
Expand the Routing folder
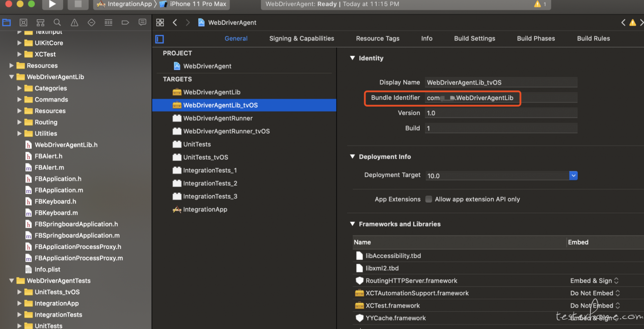(x=19, y=122)
